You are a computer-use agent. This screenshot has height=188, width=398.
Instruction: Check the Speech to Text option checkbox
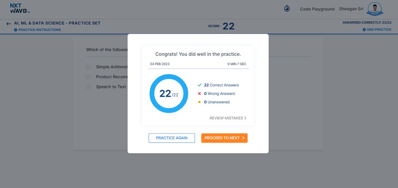click(88, 87)
